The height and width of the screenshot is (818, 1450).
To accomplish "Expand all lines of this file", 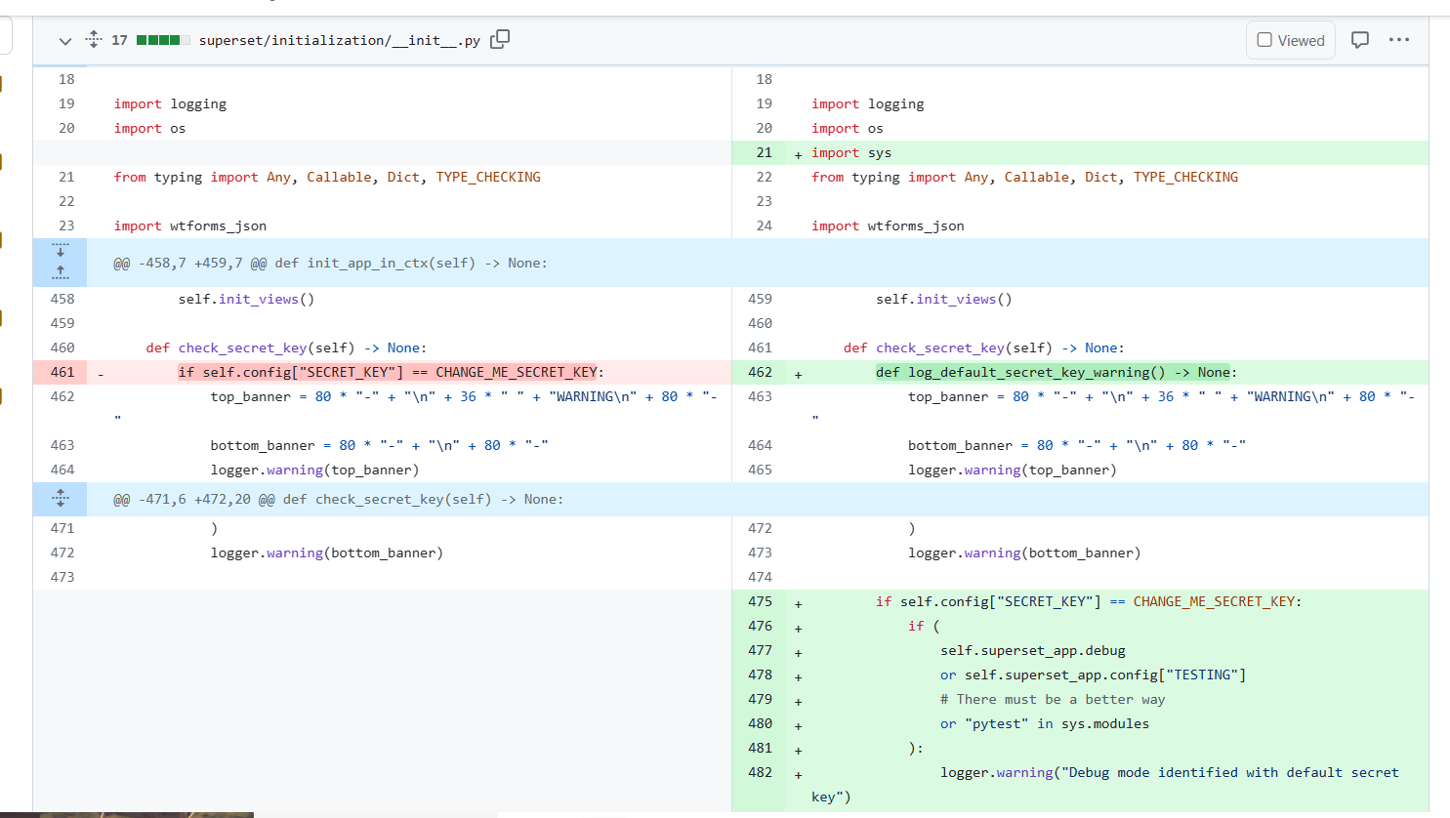I will pos(94,40).
